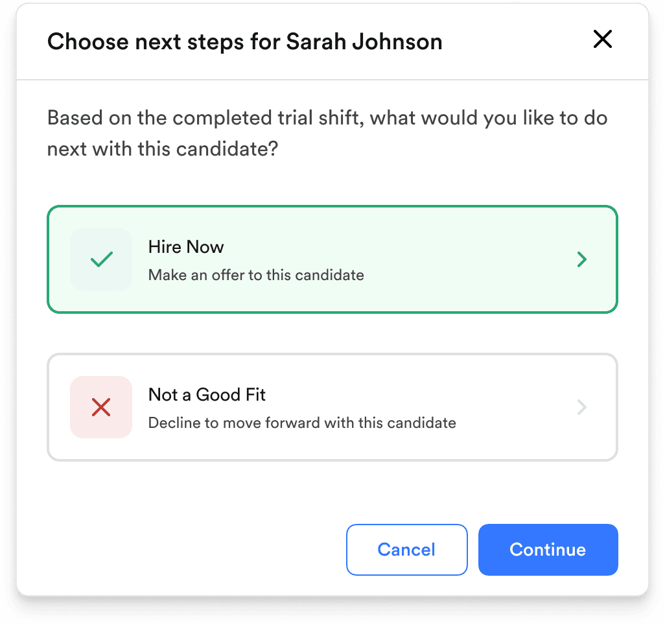
Task: Click the trial shift question text
Action: 327,133
